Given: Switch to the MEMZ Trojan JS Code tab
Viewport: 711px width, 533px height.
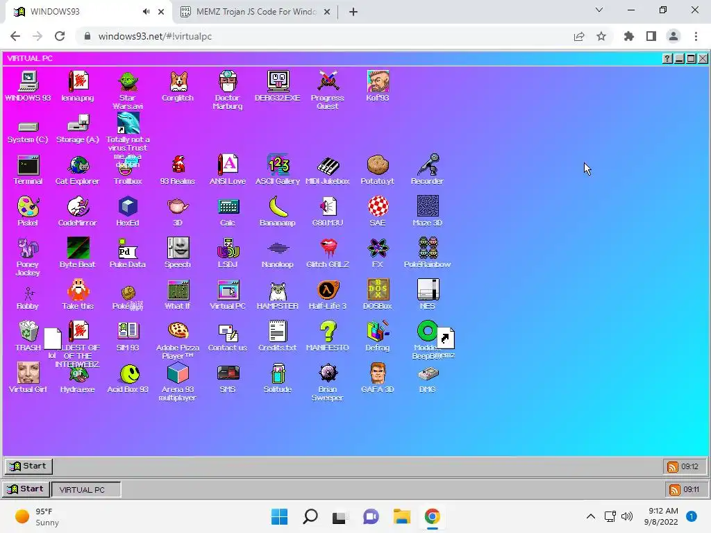Looking at the screenshot, I should tap(256, 12).
